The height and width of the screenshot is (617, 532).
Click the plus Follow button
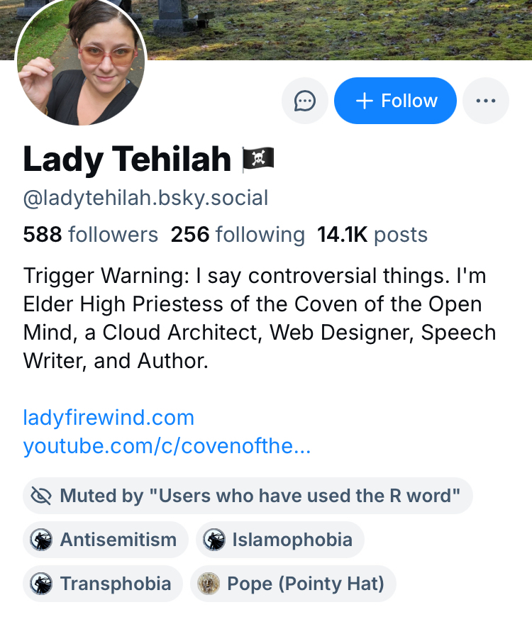(x=395, y=101)
